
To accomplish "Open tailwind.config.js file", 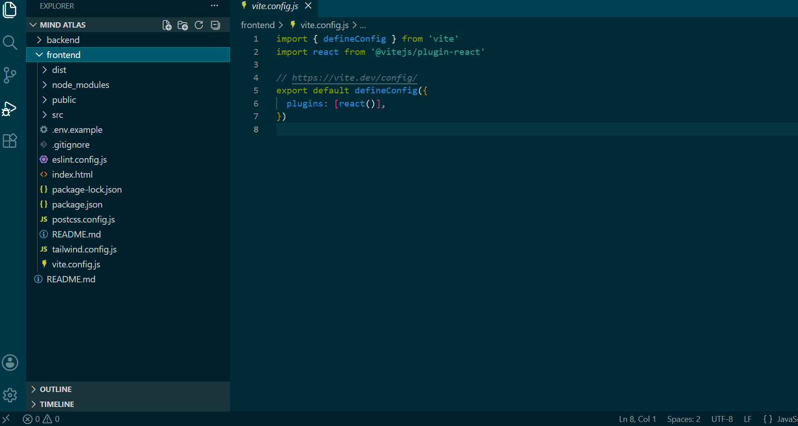I will coord(128,249).
